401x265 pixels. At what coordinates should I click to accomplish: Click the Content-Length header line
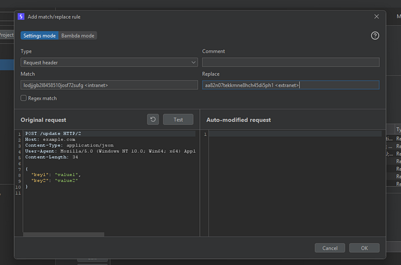click(52, 157)
